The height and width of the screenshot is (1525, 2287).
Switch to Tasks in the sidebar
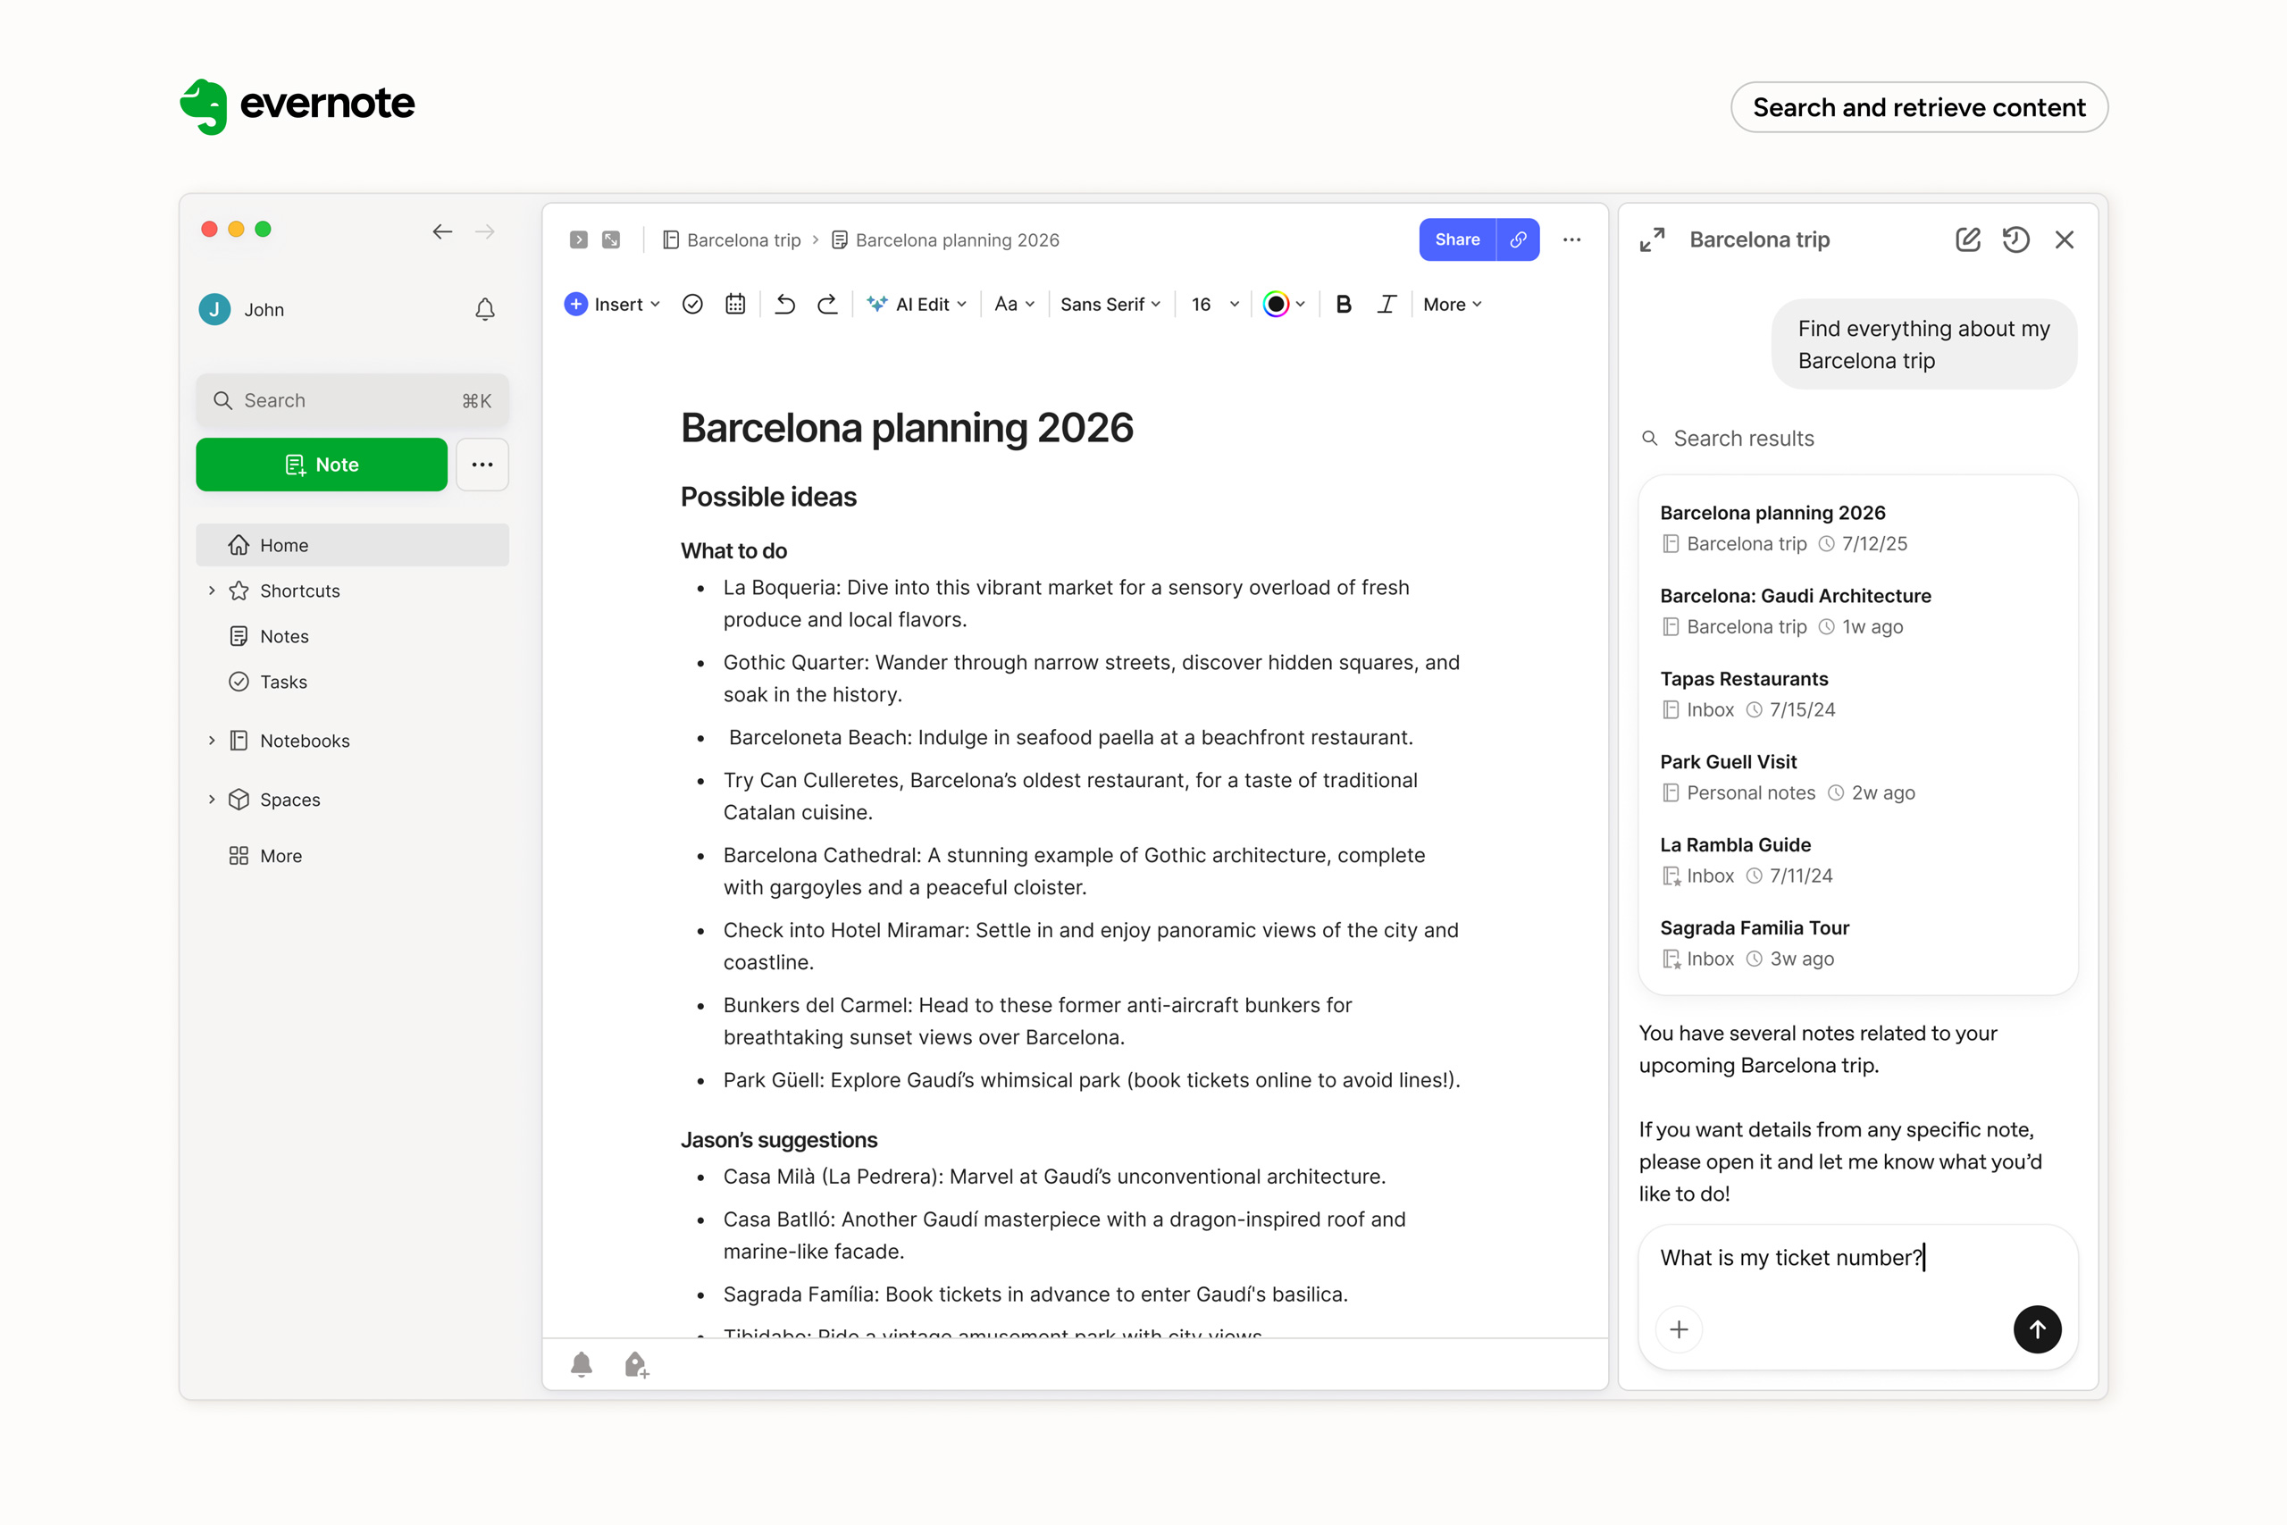click(282, 681)
